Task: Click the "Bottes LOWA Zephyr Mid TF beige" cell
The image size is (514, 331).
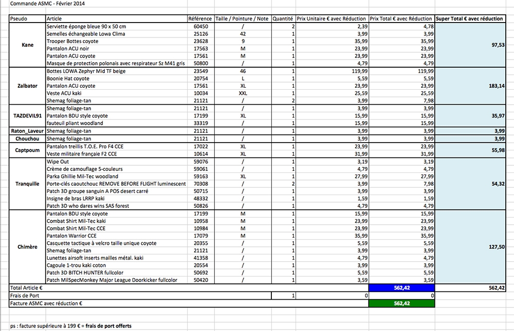Action: coord(116,71)
